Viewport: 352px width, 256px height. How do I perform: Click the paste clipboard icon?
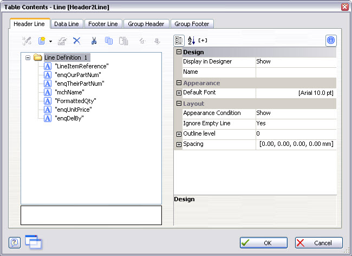[x=123, y=41]
